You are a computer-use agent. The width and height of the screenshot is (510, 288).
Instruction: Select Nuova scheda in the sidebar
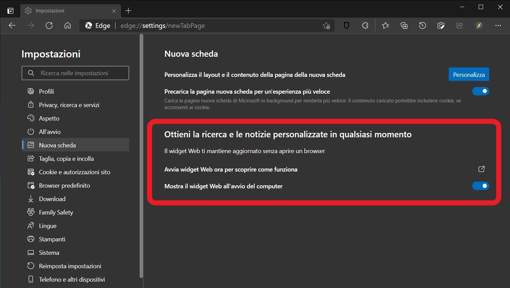click(75, 145)
